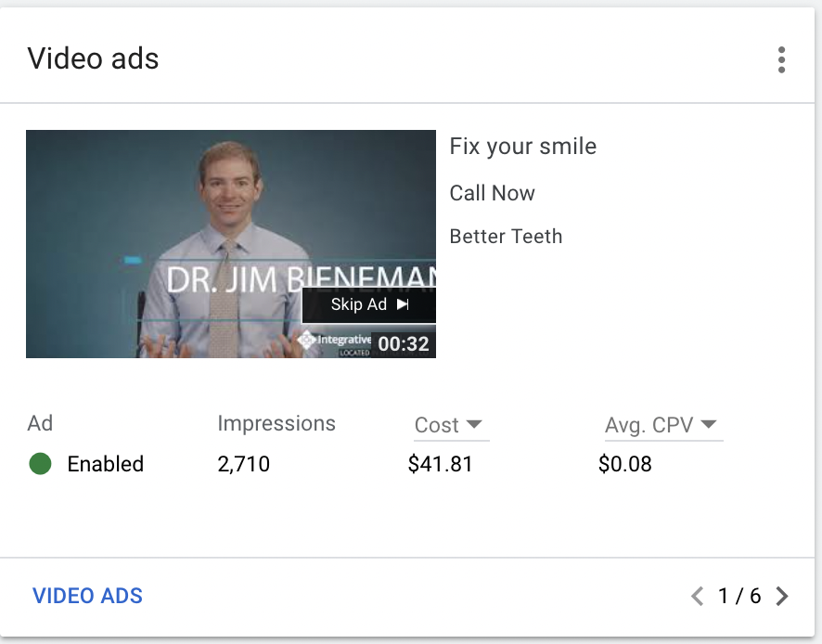Go to previous video ad arrow
The width and height of the screenshot is (822, 644).
pyautogui.click(x=698, y=596)
